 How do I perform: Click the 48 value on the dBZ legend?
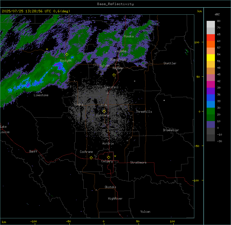pyautogui.click(x=219, y=68)
